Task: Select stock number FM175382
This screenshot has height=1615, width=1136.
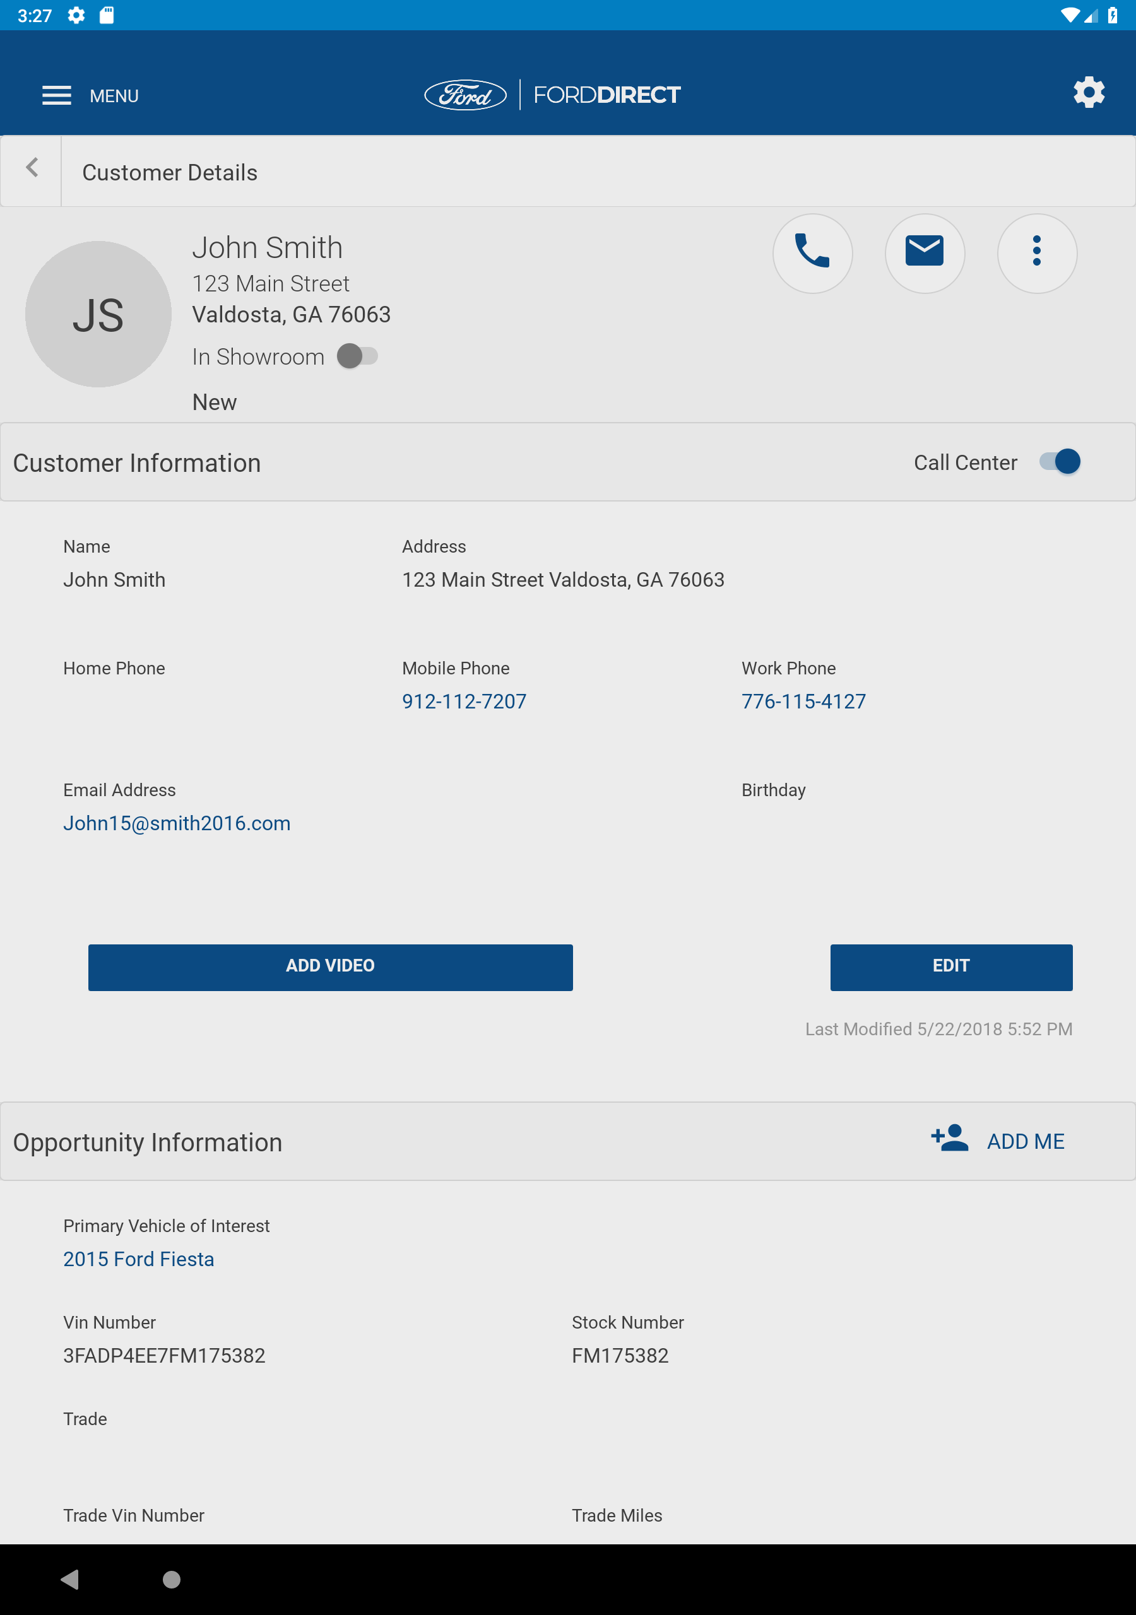Action: (619, 1356)
